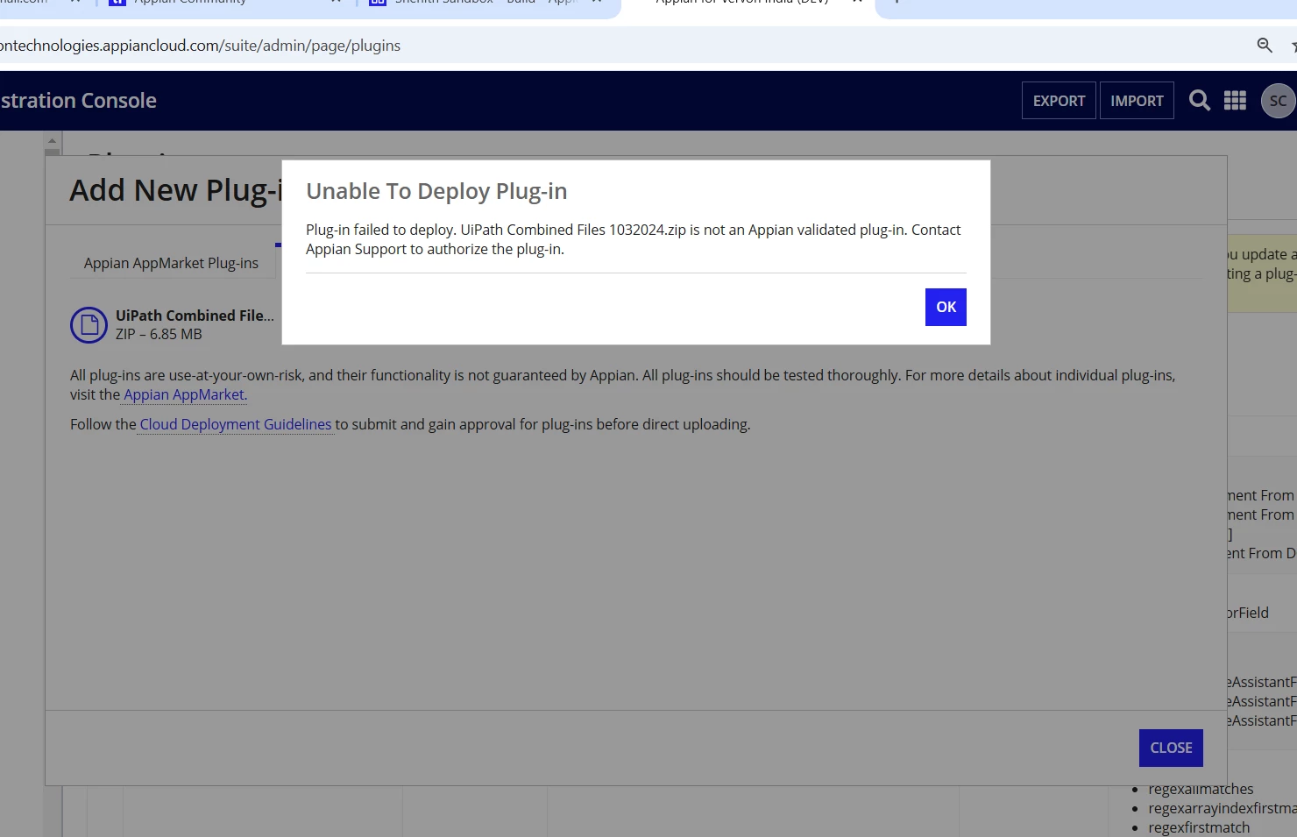Image resolution: width=1297 pixels, height=837 pixels.
Task: Click the 'regexallmatches' list entry
Action: point(1201,789)
